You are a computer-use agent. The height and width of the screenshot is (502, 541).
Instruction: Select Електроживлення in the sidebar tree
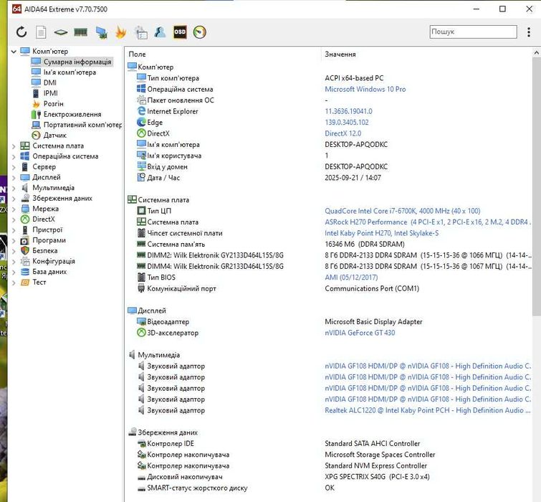[72, 115]
